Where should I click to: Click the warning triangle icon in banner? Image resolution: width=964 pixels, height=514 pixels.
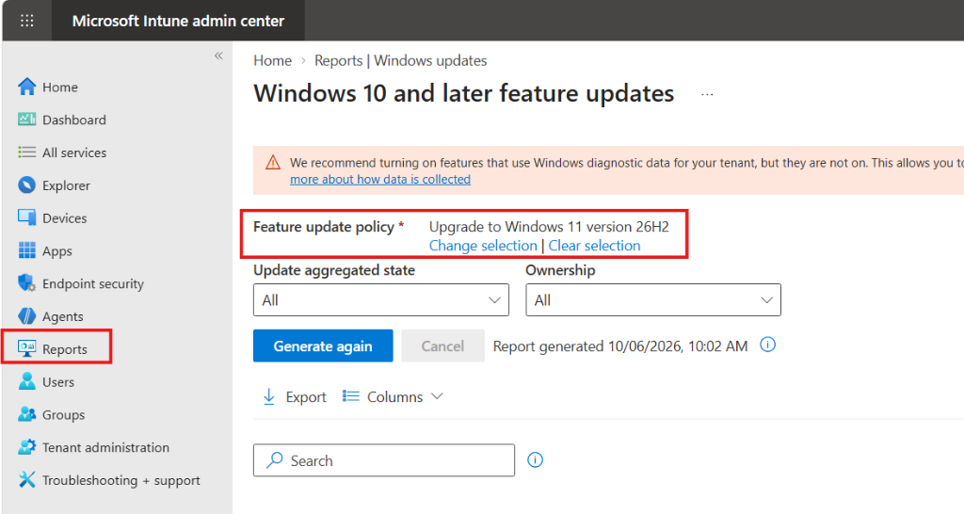point(273,163)
